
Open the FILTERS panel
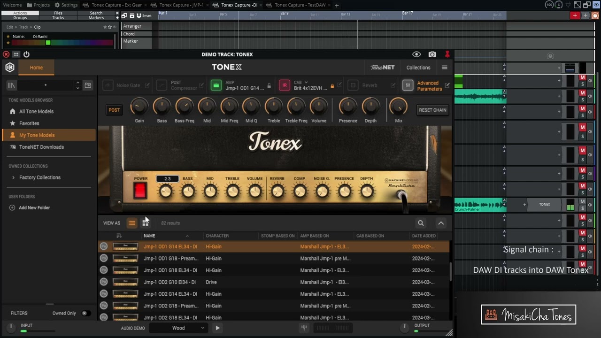click(x=19, y=313)
